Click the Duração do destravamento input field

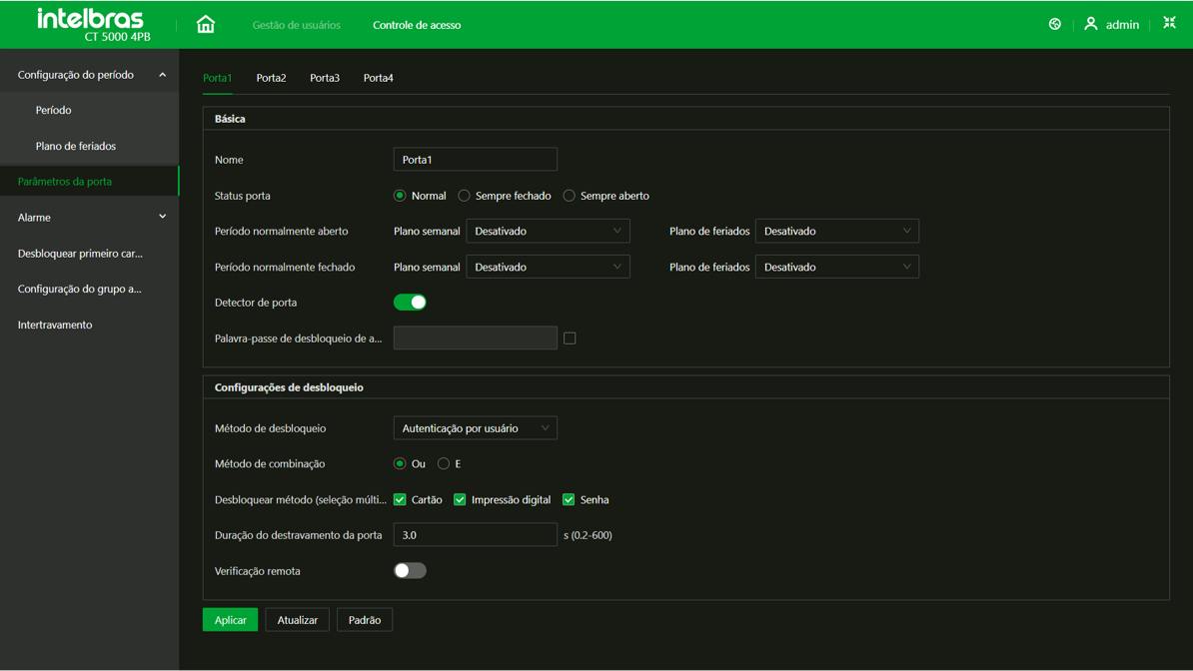click(475, 535)
